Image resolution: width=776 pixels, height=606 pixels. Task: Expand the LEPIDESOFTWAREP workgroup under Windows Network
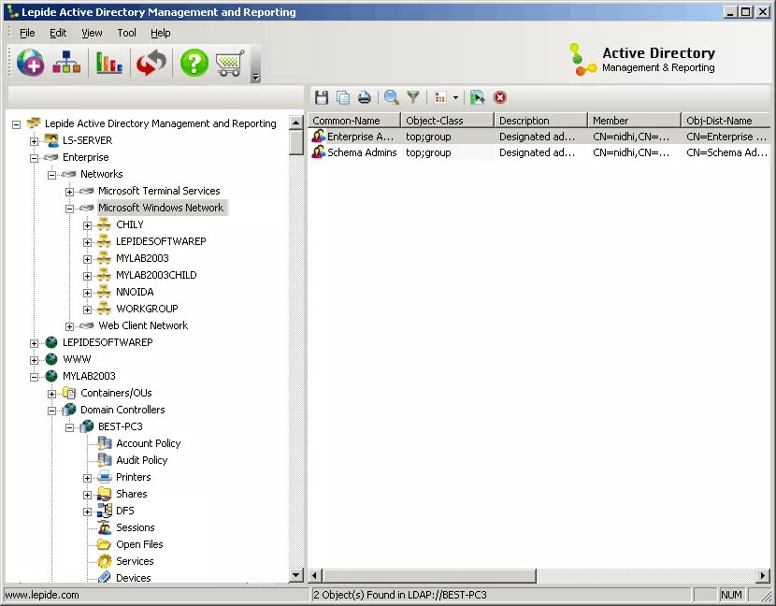click(88, 242)
